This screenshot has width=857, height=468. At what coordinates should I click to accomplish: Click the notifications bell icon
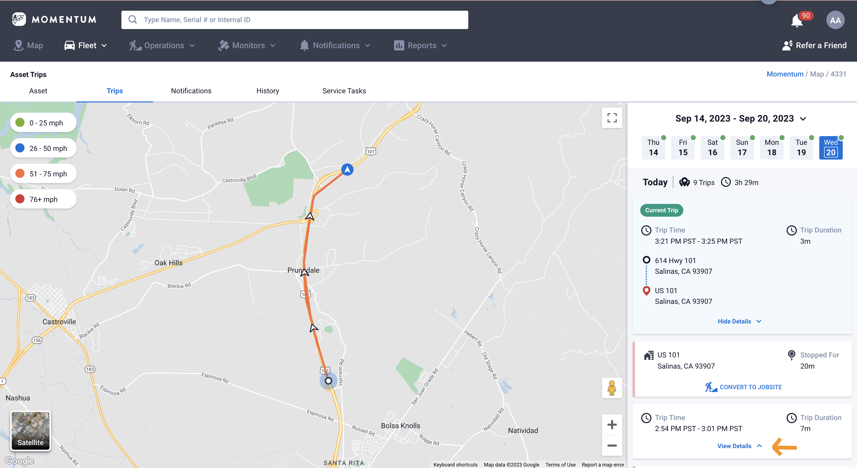click(x=797, y=21)
